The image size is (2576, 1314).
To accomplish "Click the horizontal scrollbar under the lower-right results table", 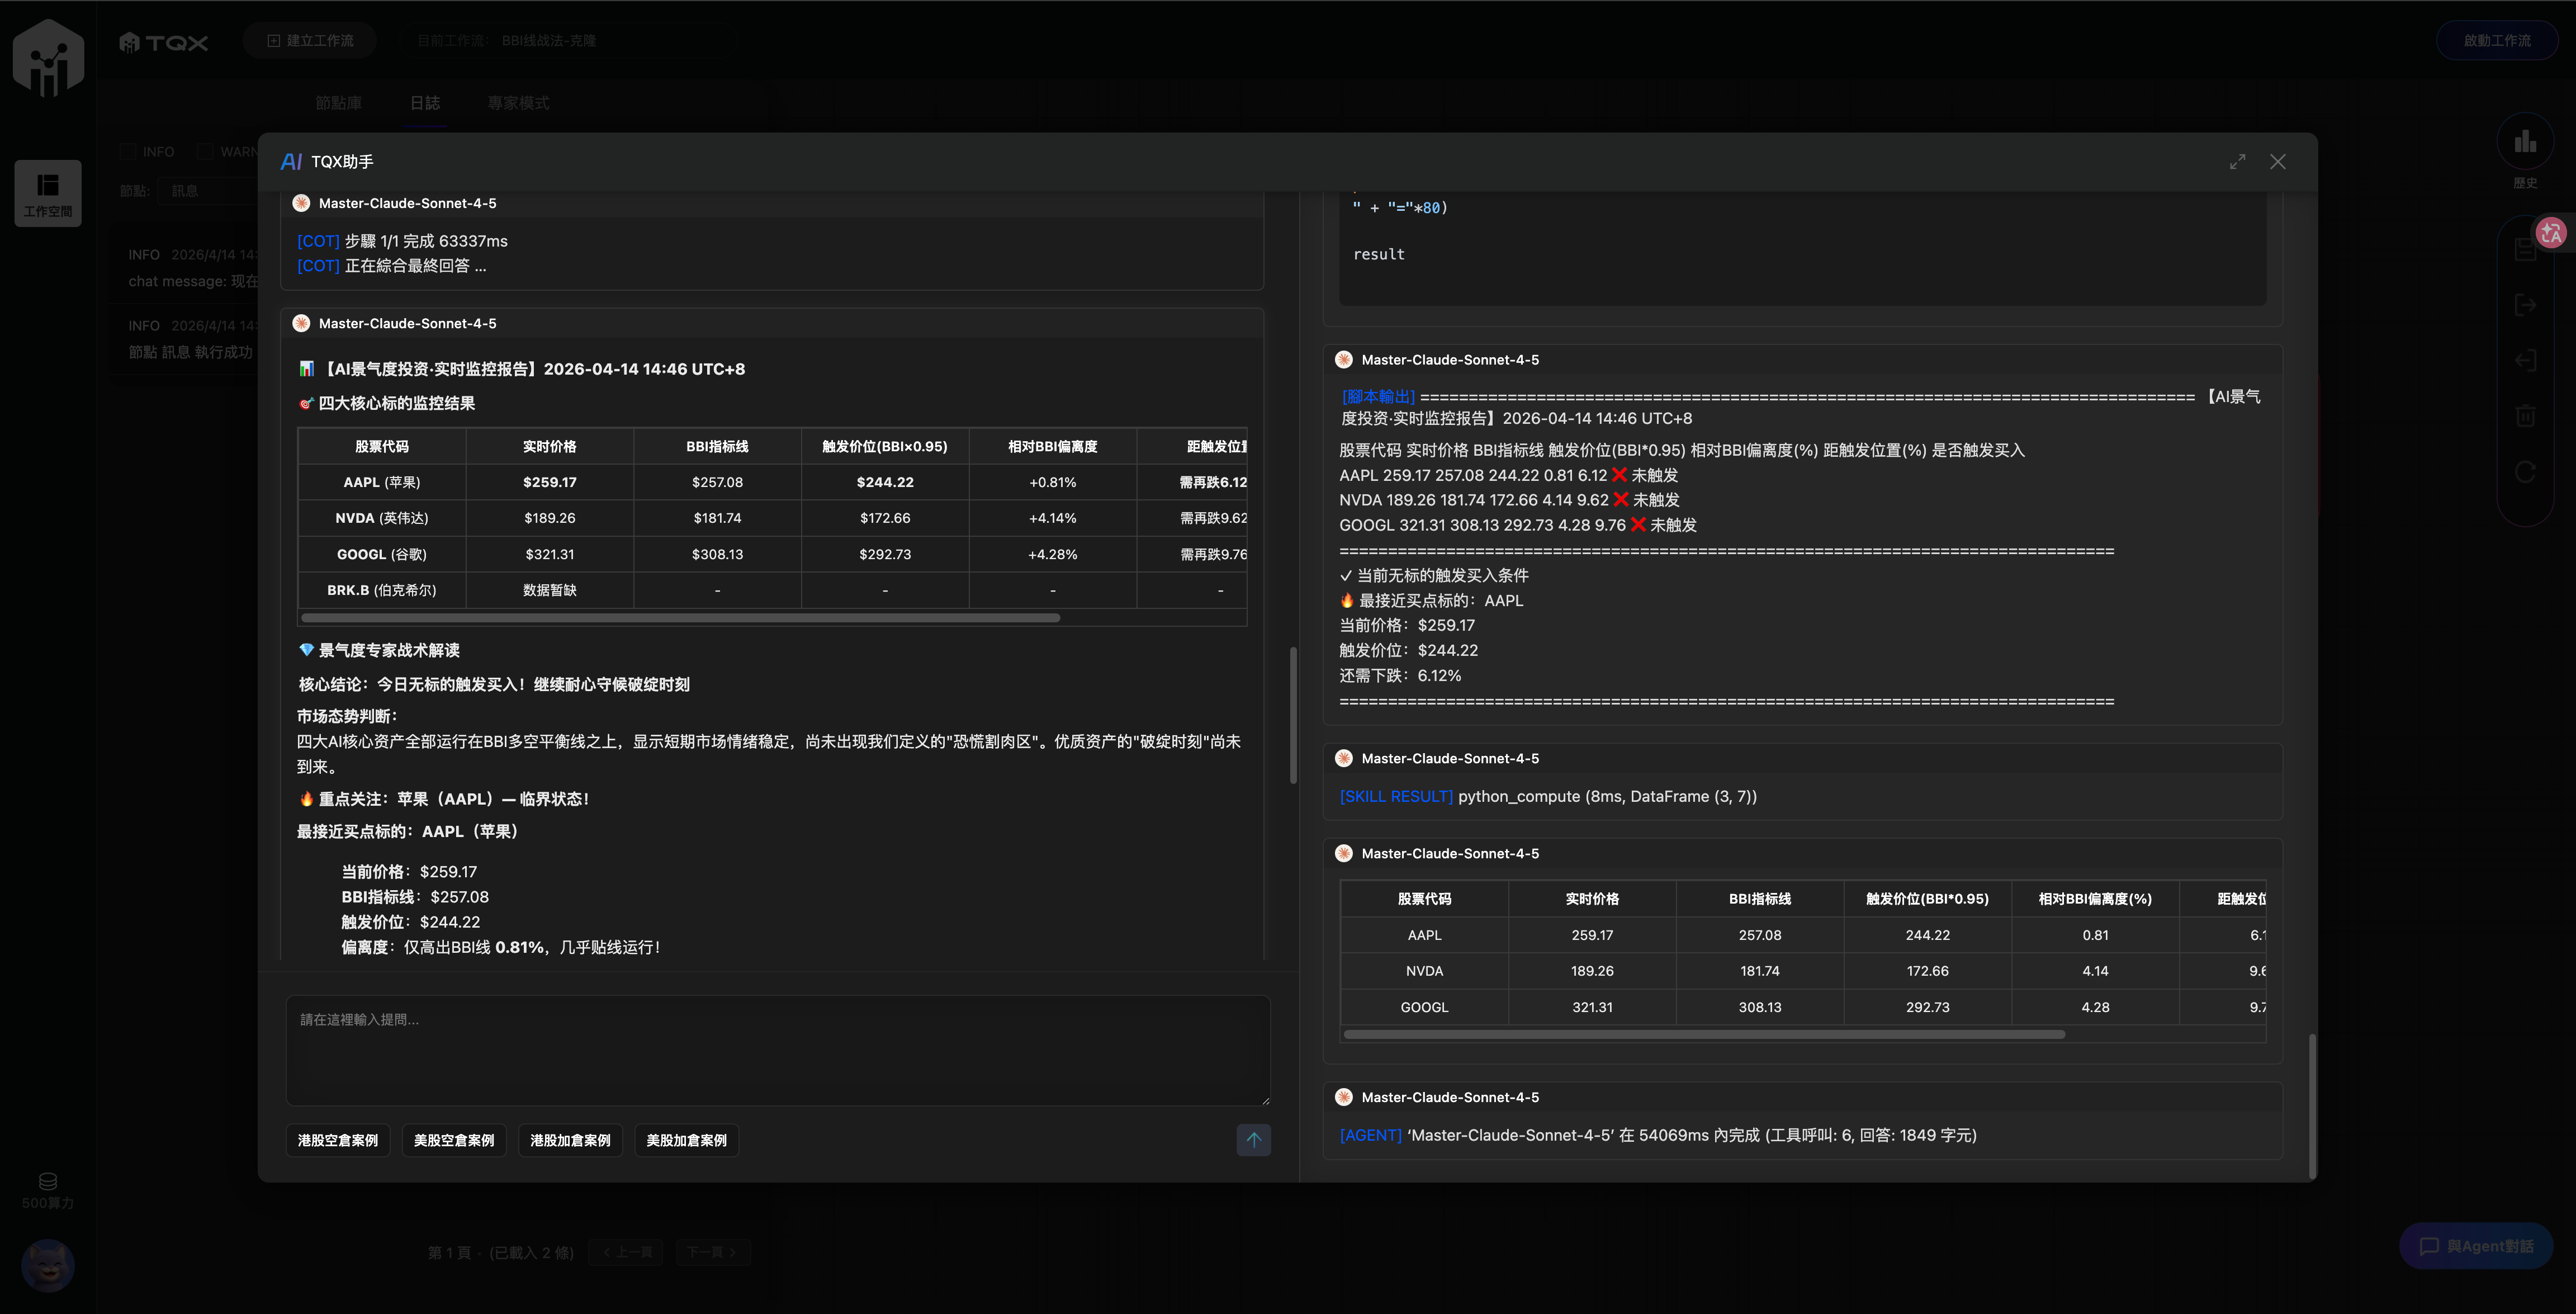I will pos(1704,1035).
